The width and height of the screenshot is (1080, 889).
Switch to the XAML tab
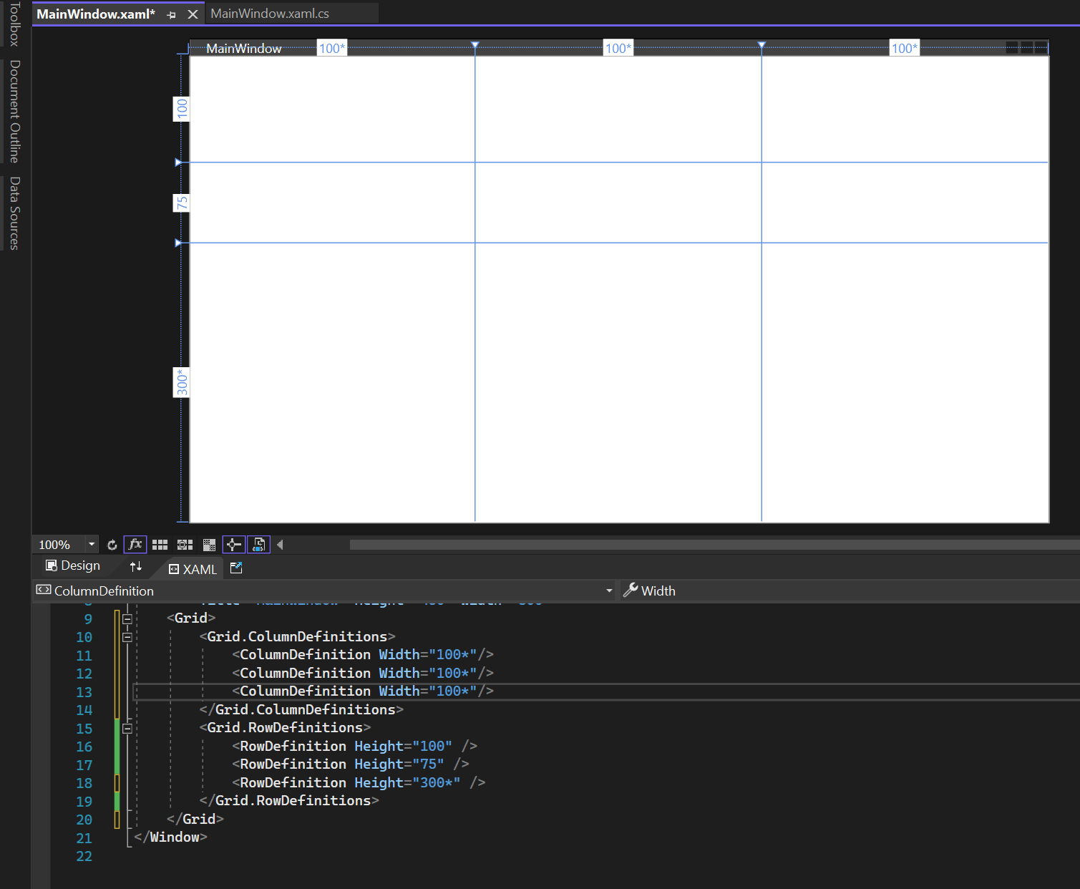click(x=193, y=569)
